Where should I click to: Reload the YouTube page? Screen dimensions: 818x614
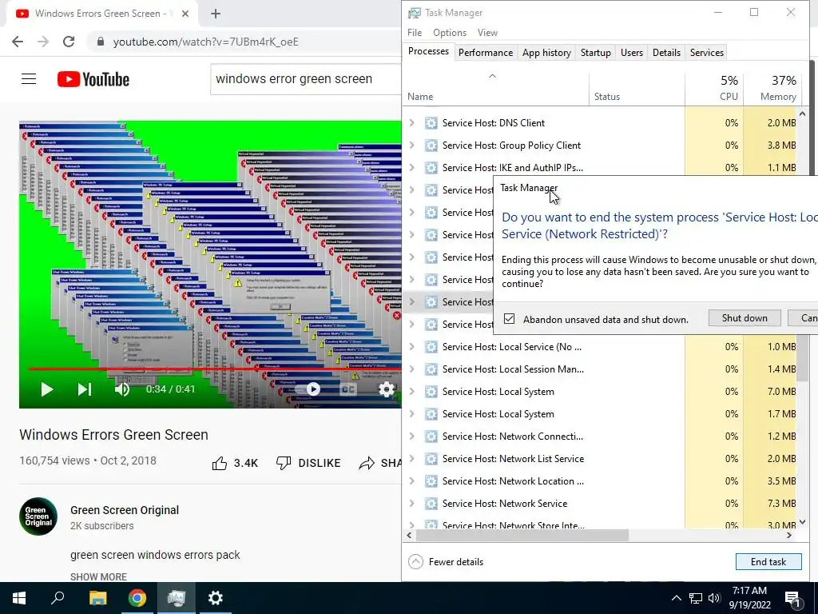(x=69, y=42)
